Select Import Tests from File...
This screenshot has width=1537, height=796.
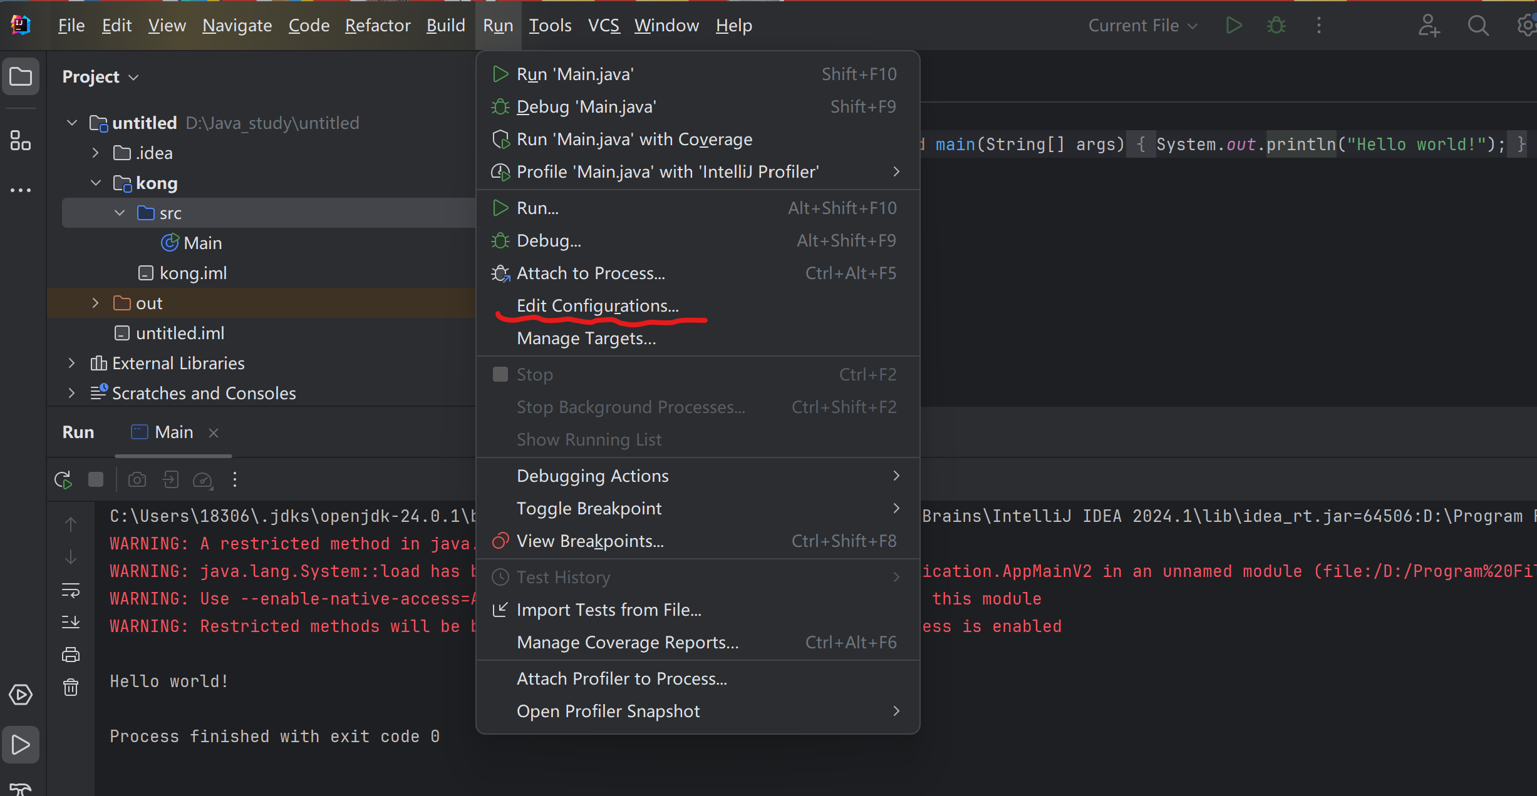coord(698,610)
